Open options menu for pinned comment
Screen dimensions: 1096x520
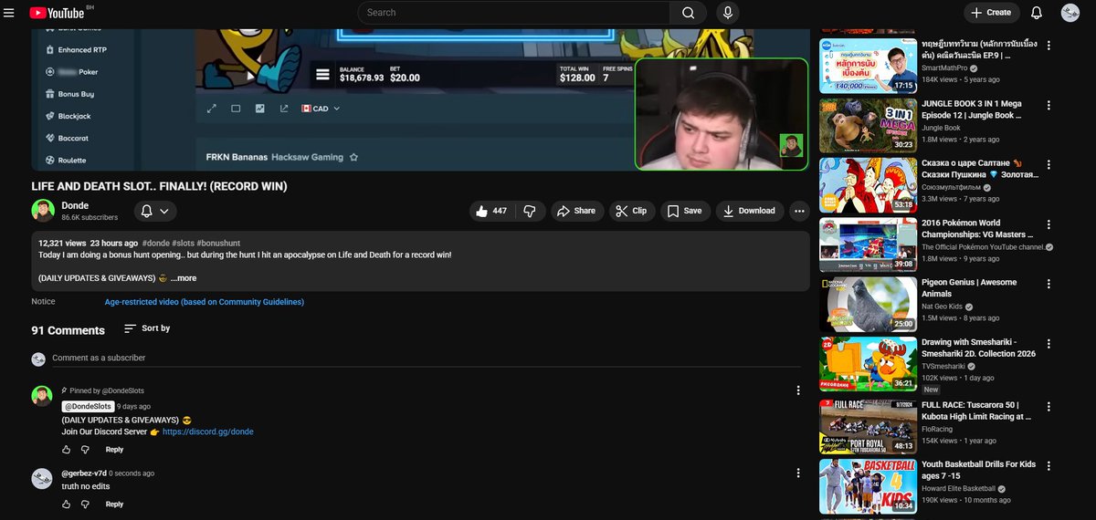coord(798,390)
